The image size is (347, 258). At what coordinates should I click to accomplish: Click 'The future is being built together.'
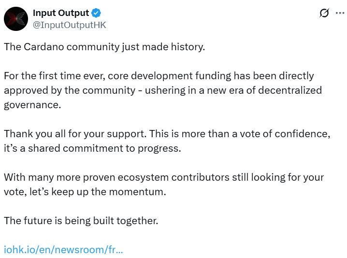(81, 221)
